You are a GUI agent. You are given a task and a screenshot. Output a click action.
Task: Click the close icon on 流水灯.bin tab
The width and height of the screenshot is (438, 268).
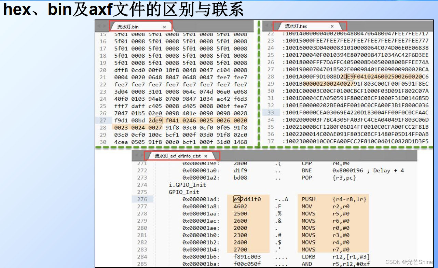coord(164,27)
